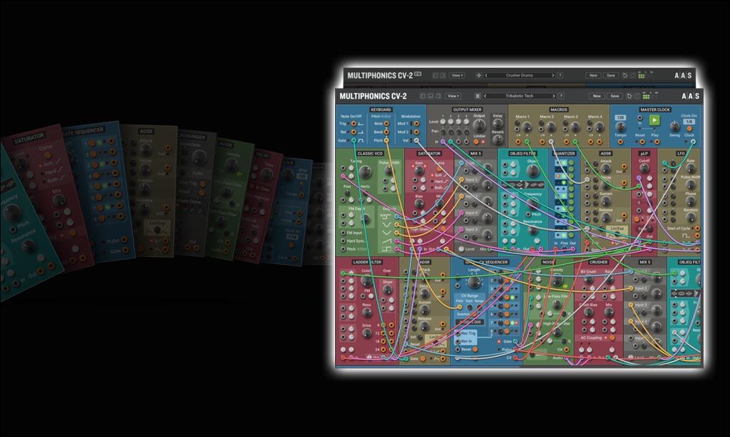Click the green CPU meter grid in the front window
Viewport: 730px width, 437px height.
point(646,97)
